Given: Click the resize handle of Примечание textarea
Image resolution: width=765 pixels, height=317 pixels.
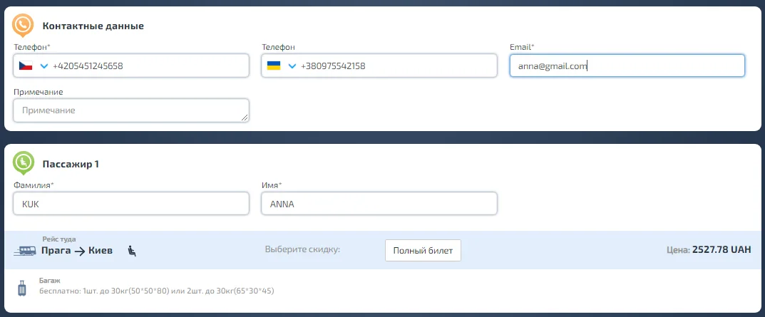Looking at the screenshot, I should pos(245,118).
